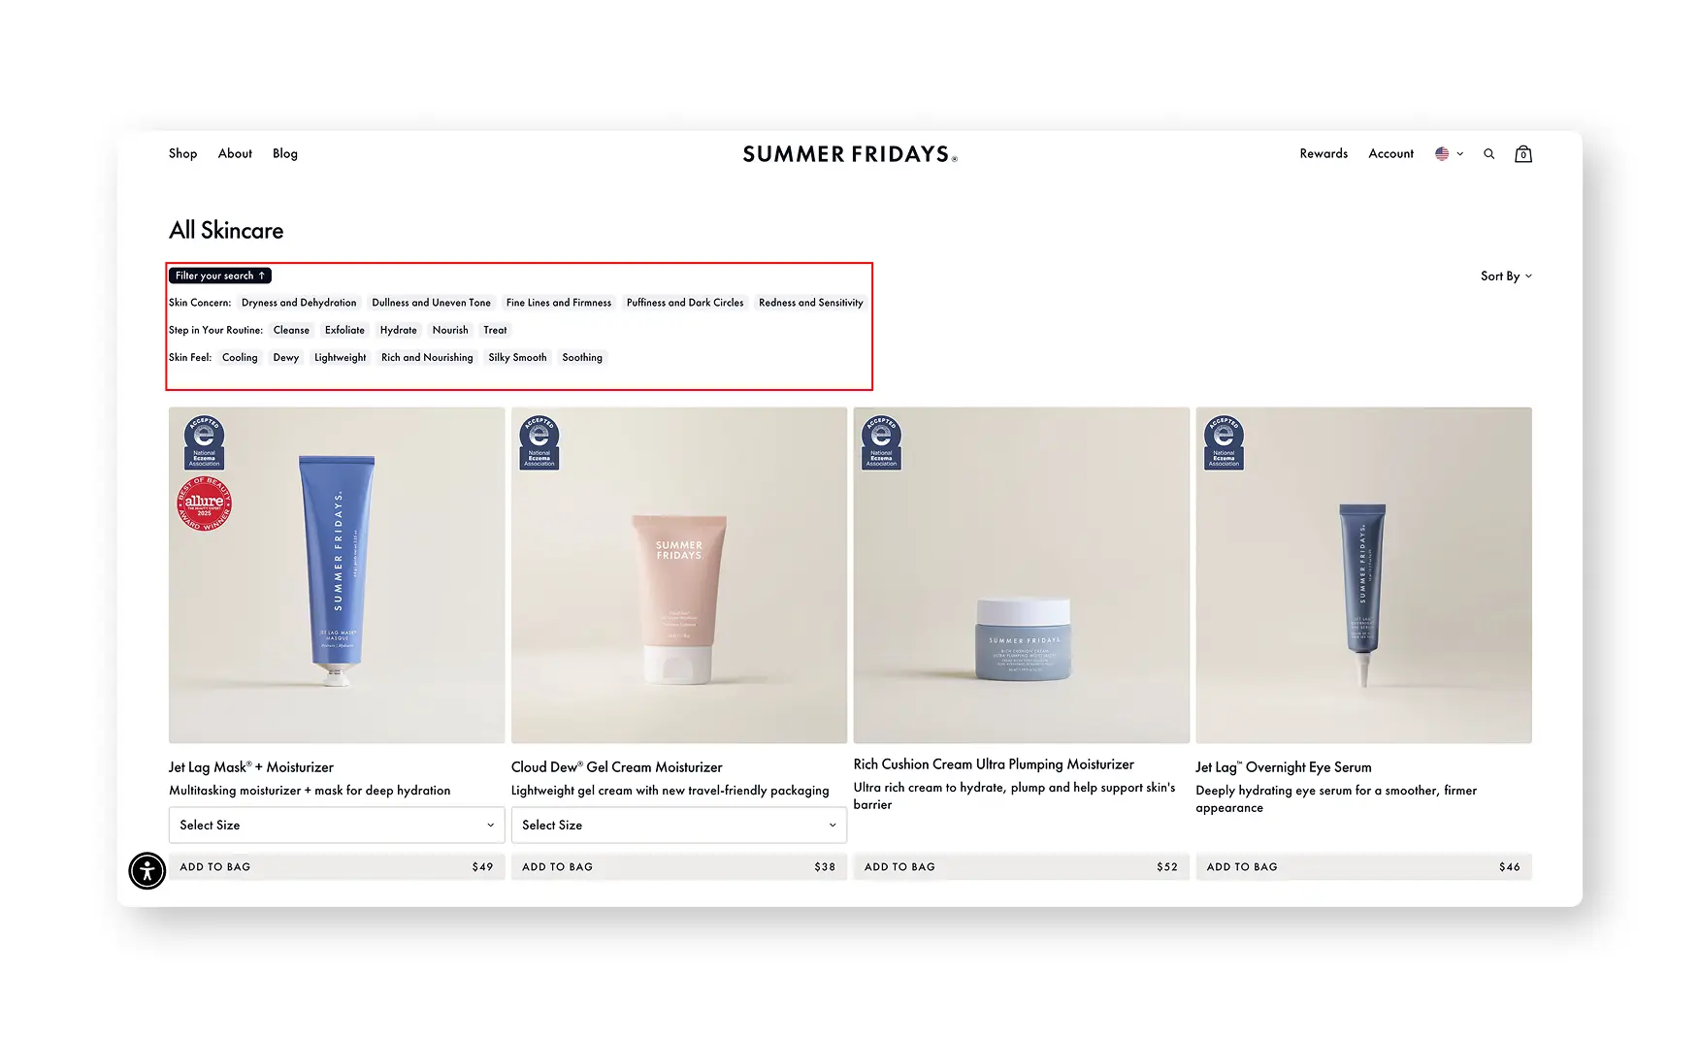Image resolution: width=1700 pixels, height=1038 pixels.
Task: Click eczema association badge on Overnight Eye Serum
Action: (1224, 442)
